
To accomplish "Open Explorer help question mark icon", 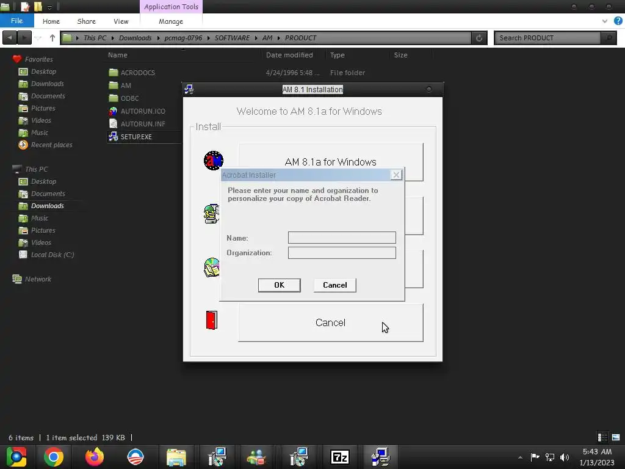I will (x=618, y=21).
